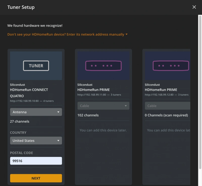The image size is (202, 186).
Task: Open Cable dropdown for scan required device
Action: click(167, 106)
